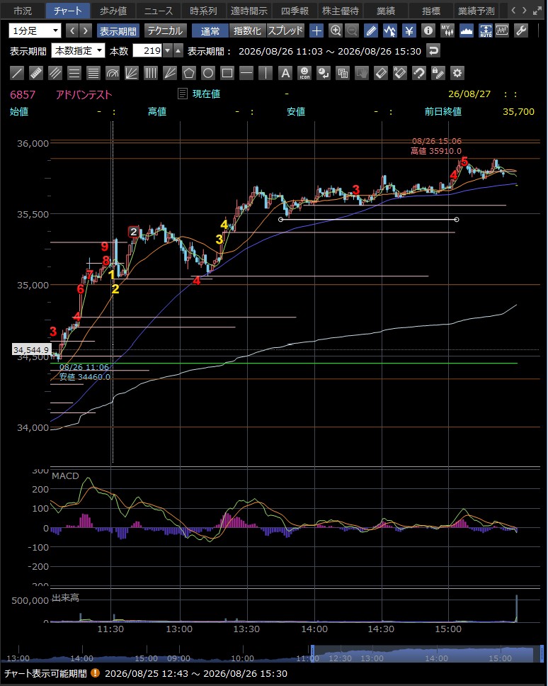Select the rectangle drawing tool
Viewport: 548px width, 686px height.
click(227, 73)
